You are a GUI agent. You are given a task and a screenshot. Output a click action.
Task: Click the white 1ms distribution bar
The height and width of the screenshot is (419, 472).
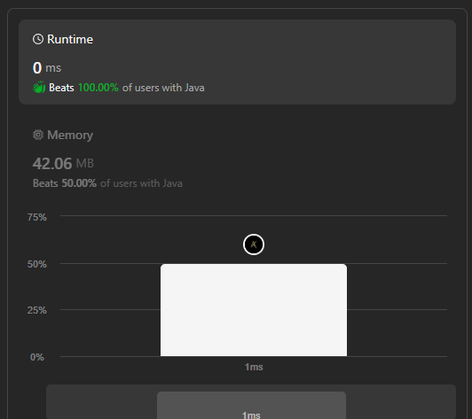254,310
